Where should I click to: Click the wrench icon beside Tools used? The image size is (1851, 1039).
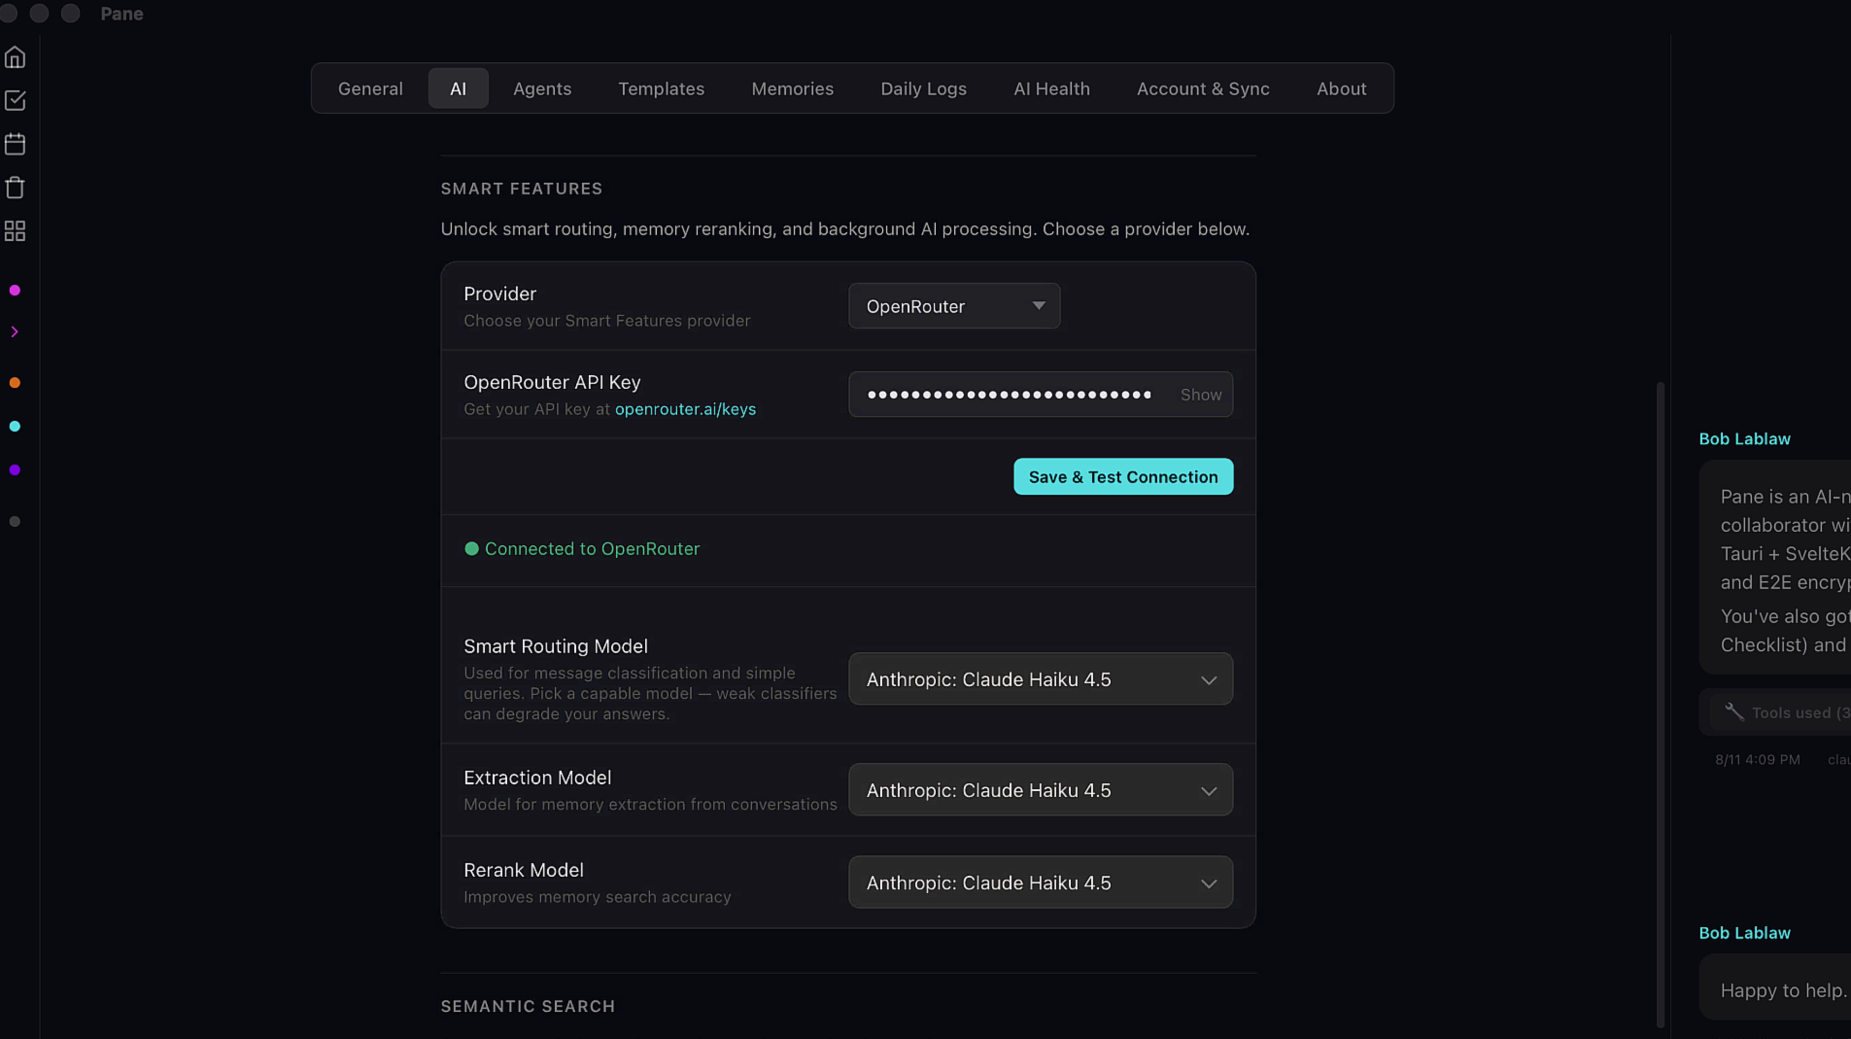tap(1734, 712)
